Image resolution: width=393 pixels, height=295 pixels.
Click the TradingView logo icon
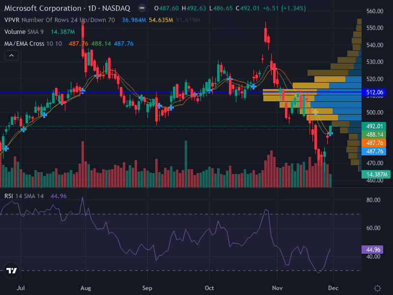[x=11, y=270]
